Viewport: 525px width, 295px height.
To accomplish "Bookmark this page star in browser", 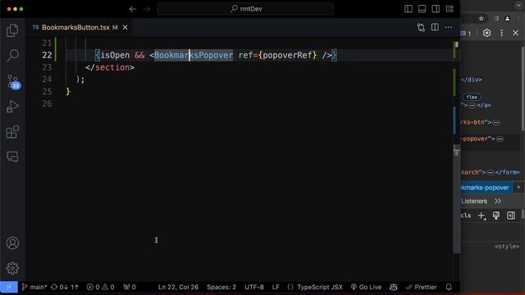I will click(482, 18).
